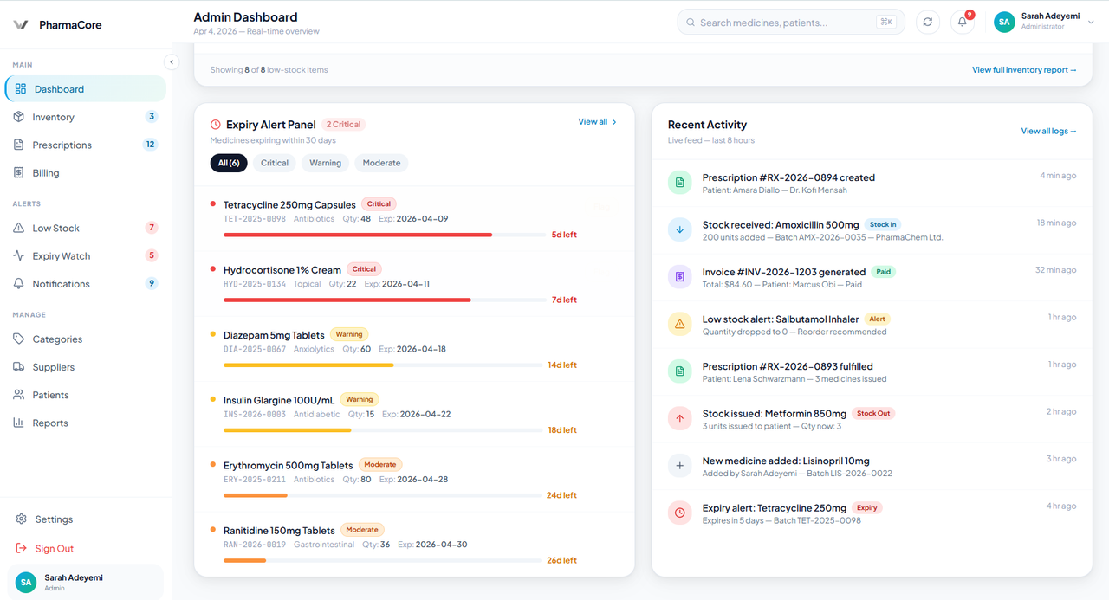The image size is (1109, 600).
Task: Click the Billing icon in sidebar
Action: pyautogui.click(x=19, y=172)
